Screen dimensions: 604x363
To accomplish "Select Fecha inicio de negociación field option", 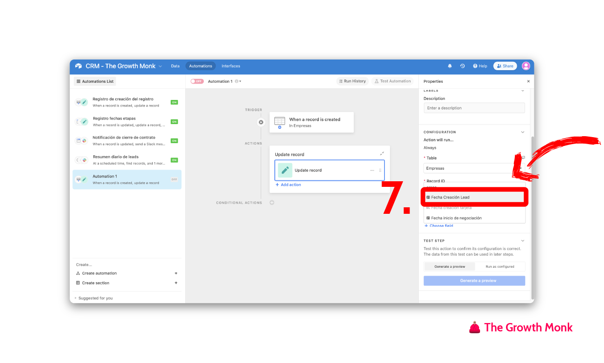I will pos(474,218).
